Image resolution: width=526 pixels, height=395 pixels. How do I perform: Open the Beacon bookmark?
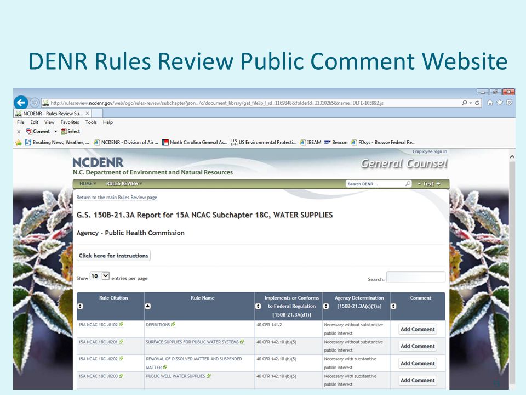tap(336, 143)
